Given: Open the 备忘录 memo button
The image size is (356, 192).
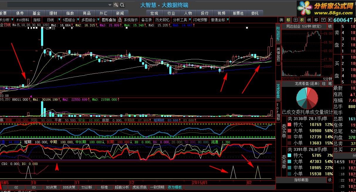Looking at the screenshot, I should point(147,20).
